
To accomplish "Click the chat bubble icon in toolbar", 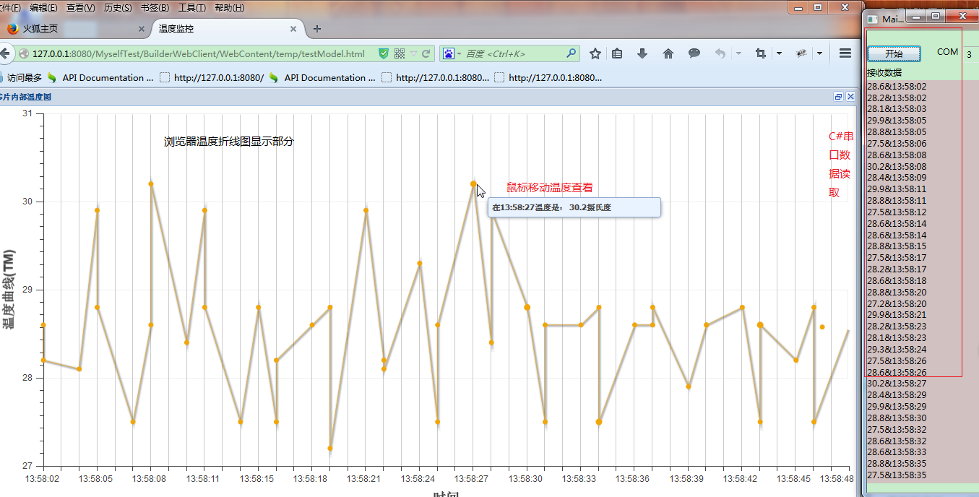I will point(694,53).
